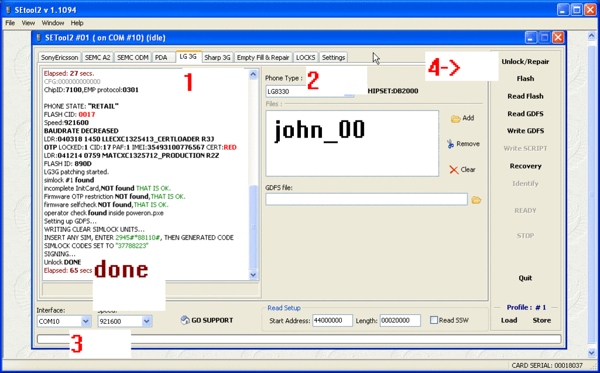Open the LOCKS tab
This screenshot has width=600, height=373.
(x=306, y=58)
